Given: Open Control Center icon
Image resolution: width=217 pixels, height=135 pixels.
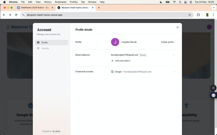Looking at the screenshot, I should [185, 2].
